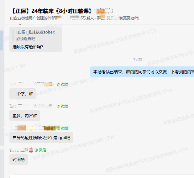Viewport: 194px width, 178px height.
Task: Select the message '自身免疫性胰腺炎那个是igg4吧'
Action: [41, 138]
